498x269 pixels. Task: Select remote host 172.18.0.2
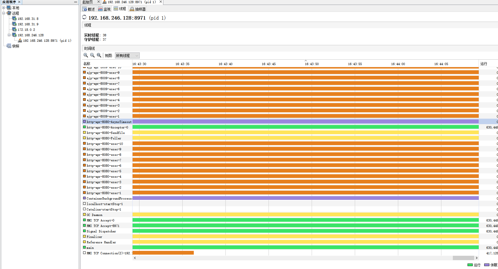pyautogui.click(x=26, y=30)
